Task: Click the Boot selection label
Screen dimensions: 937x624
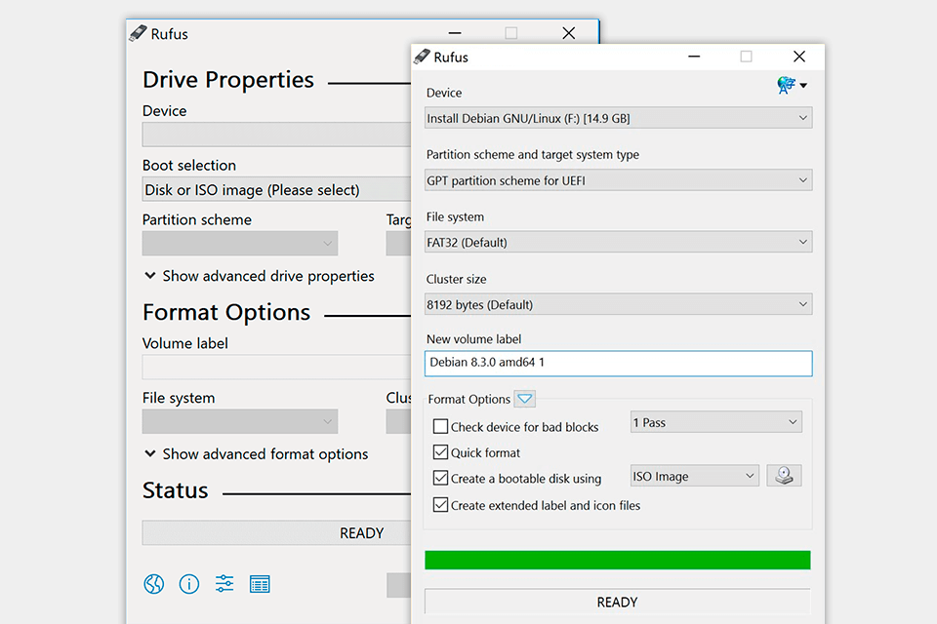Action: pos(188,165)
